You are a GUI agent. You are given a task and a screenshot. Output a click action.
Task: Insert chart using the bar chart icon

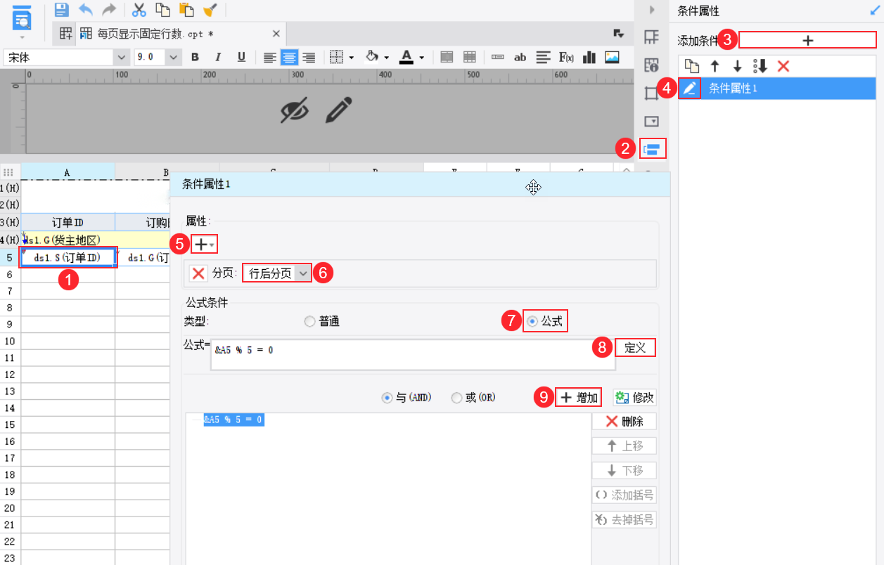(589, 58)
